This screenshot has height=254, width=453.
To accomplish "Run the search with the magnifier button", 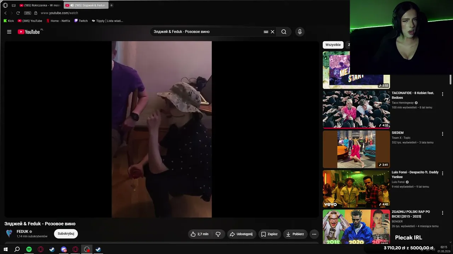I will [x=284, y=32].
